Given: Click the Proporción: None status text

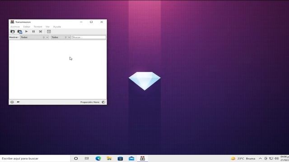Looking at the screenshot, I should point(90,102).
